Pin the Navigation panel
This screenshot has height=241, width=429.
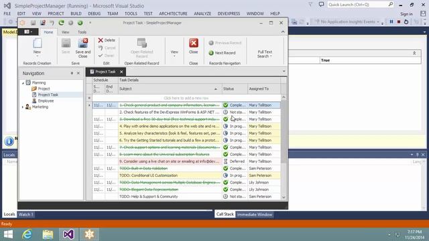(72, 73)
